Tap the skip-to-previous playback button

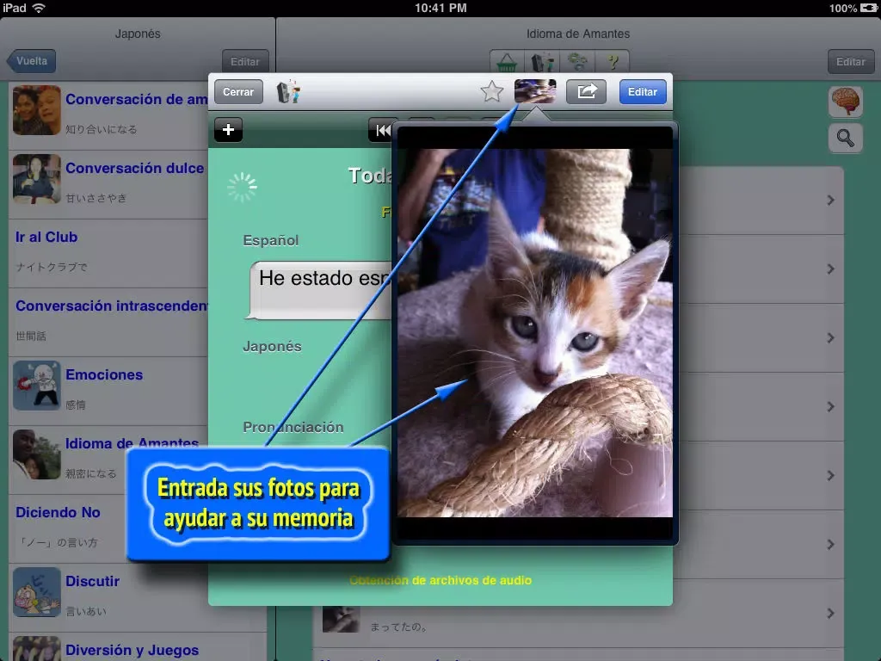pyautogui.click(x=382, y=131)
